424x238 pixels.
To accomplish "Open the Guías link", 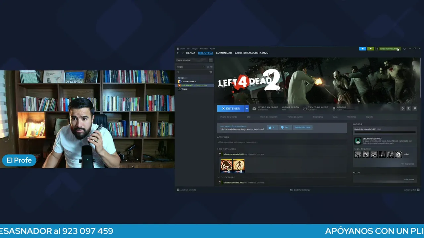I will click(335, 117).
